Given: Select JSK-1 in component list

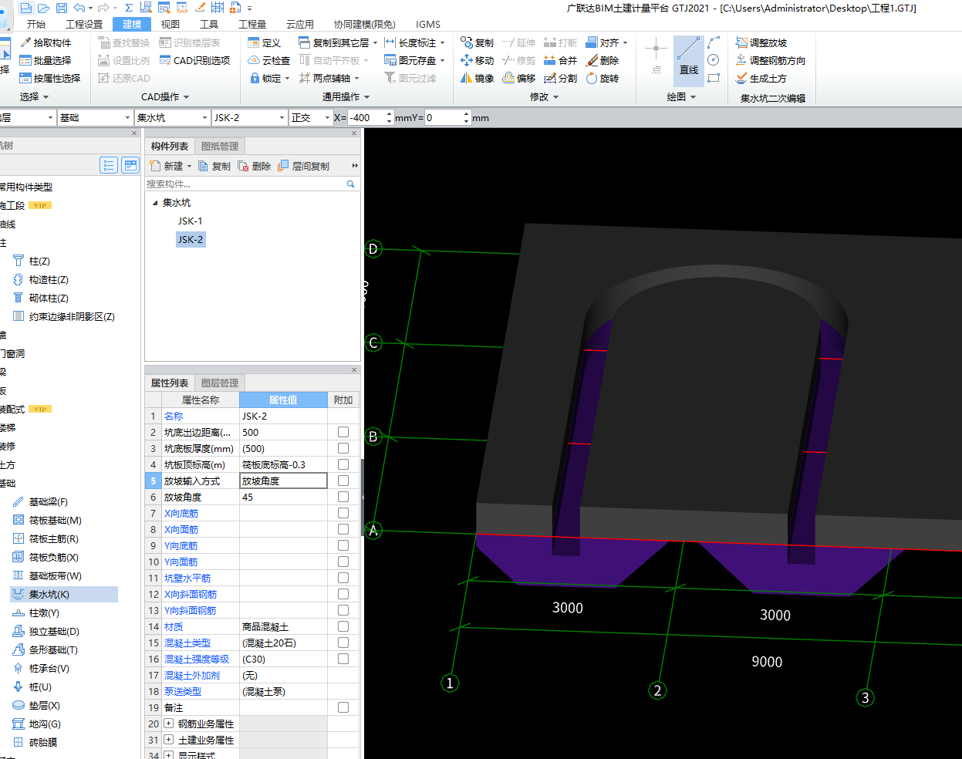Looking at the screenshot, I should (191, 221).
